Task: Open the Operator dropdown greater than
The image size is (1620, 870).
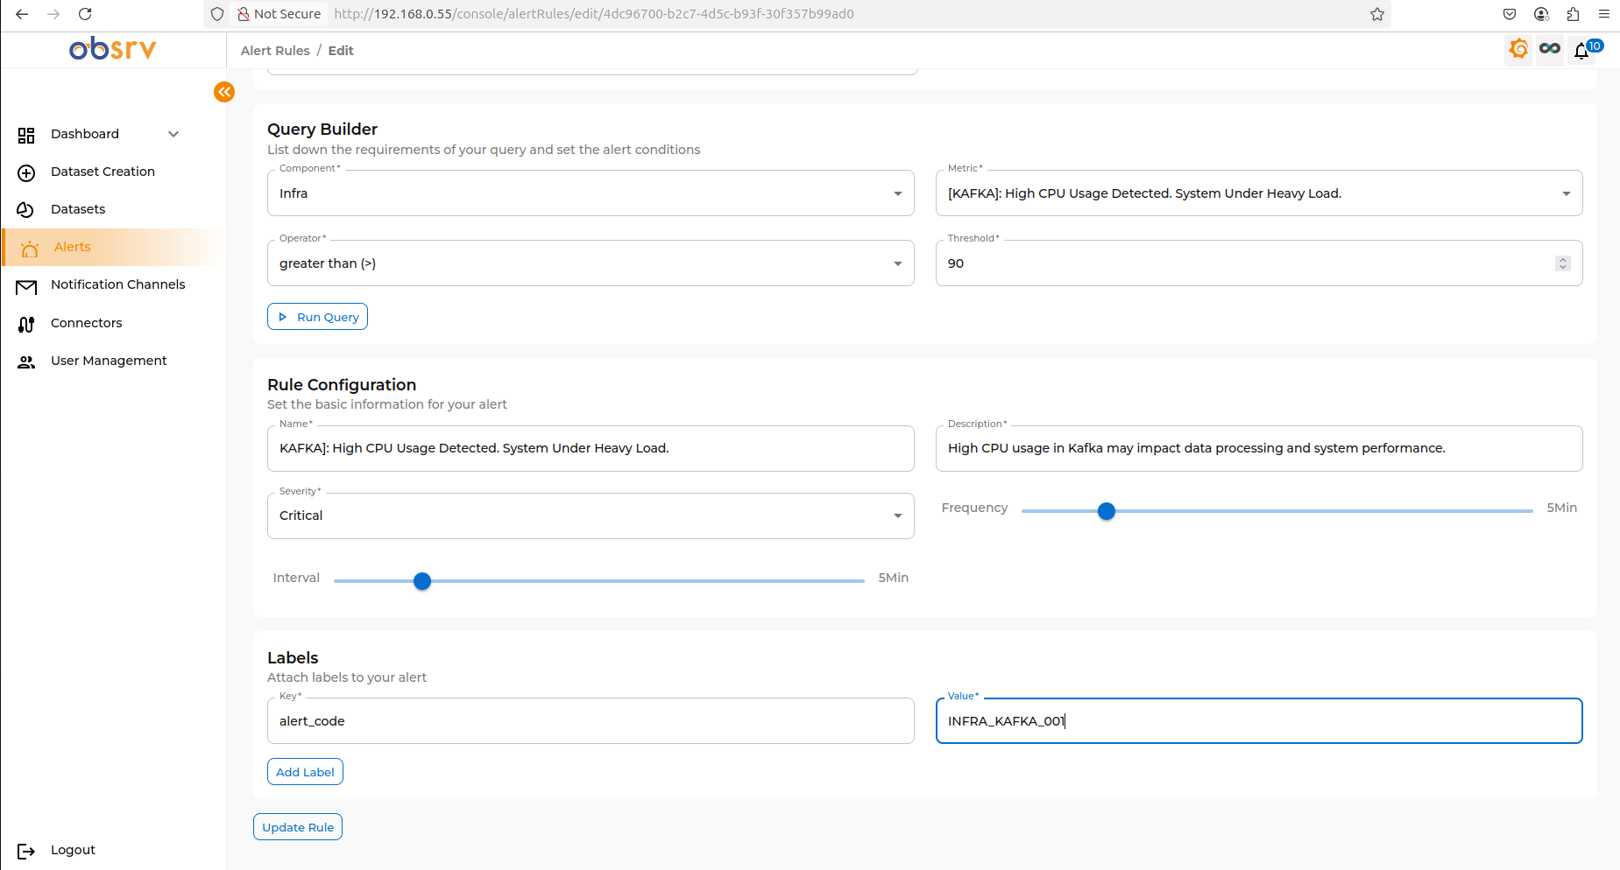Action: 591,263
